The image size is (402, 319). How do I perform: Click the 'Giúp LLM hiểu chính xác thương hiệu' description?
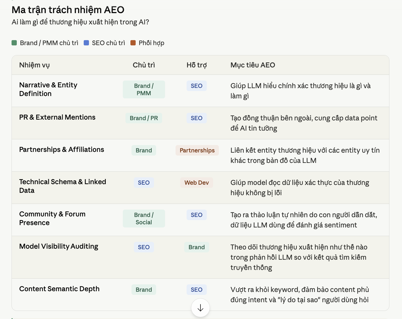pyautogui.click(x=300, y=91)
